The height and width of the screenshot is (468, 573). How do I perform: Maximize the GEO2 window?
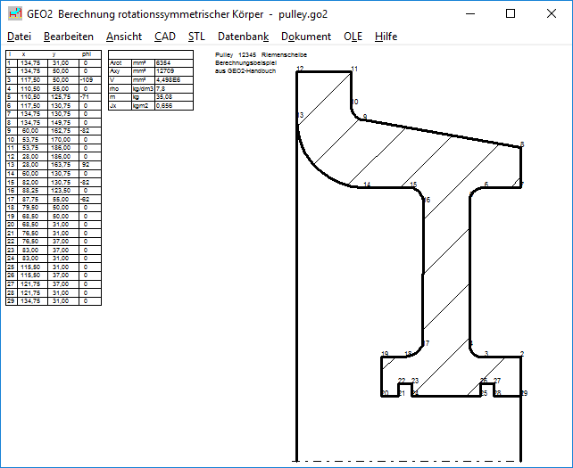(x=511, y=14)
